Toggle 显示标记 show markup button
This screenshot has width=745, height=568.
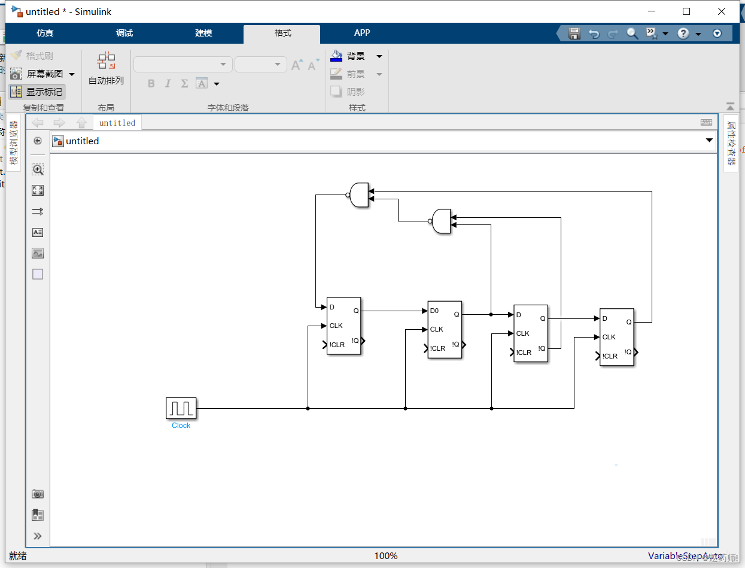click(x=37, y=92)
